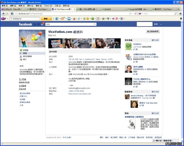
Task: Open the search engine dropdown in browser search box
Action: (x=142, y=14)
